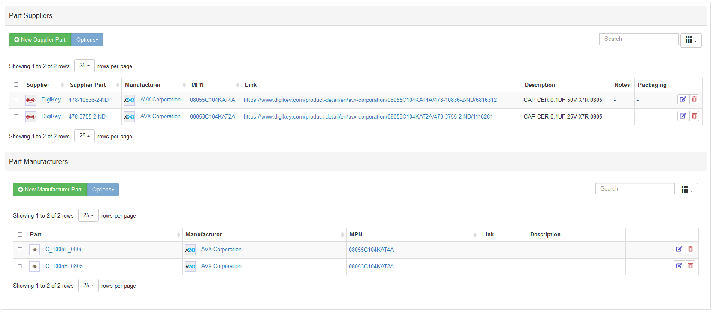Delete manufacturer part 08053C104KAT2A

tap(690, 266)
